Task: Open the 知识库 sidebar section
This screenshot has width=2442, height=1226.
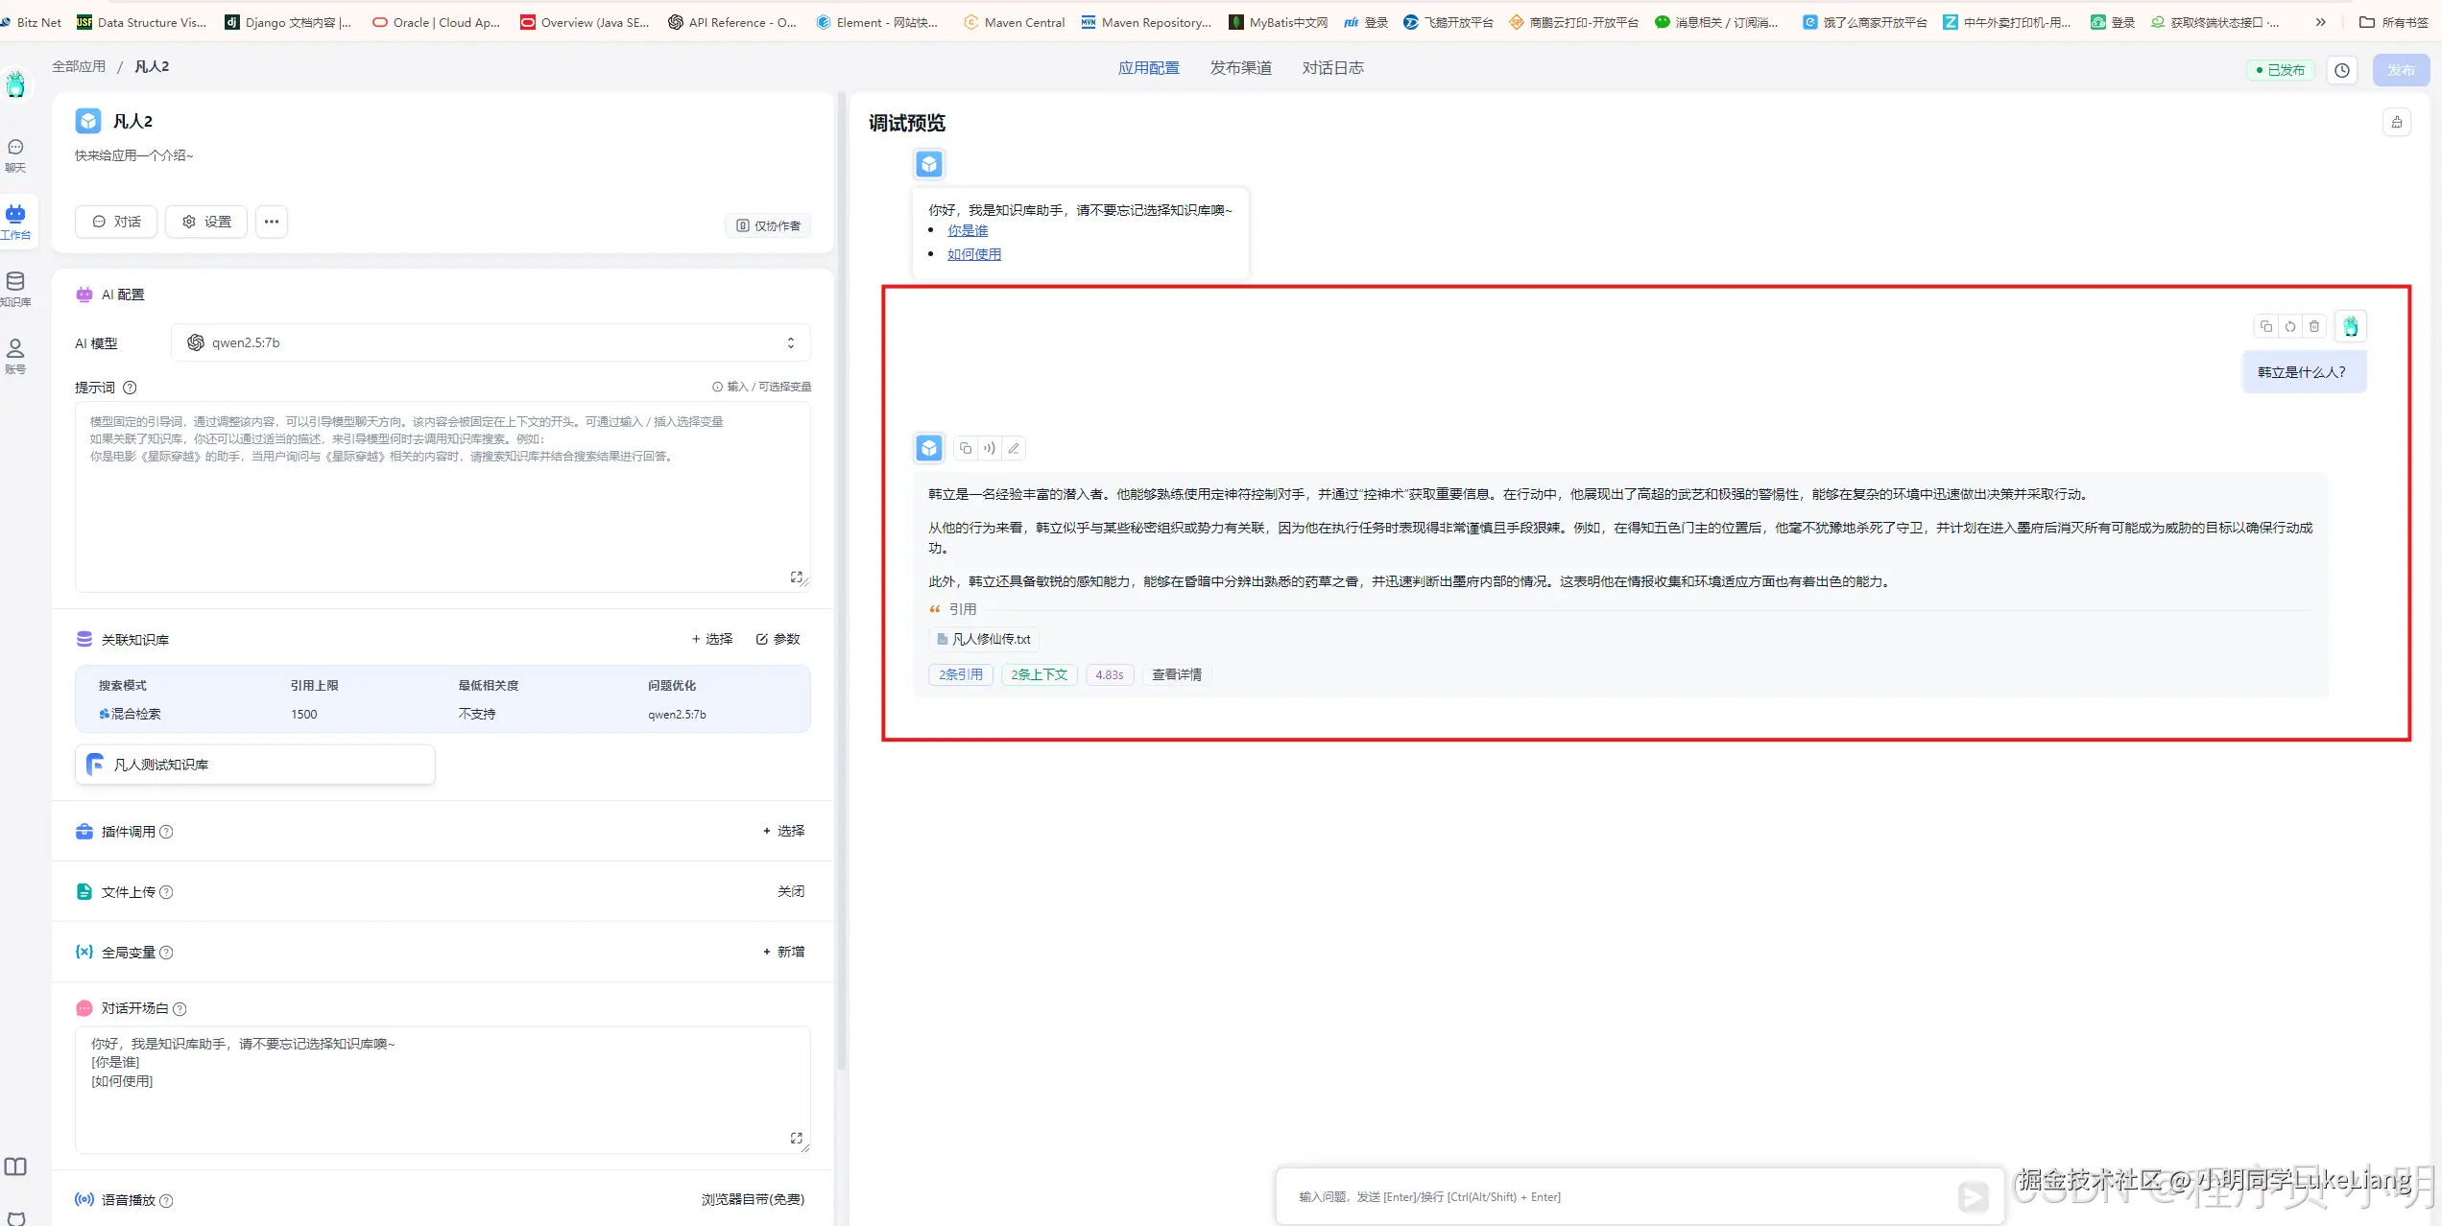Action: 15,288
